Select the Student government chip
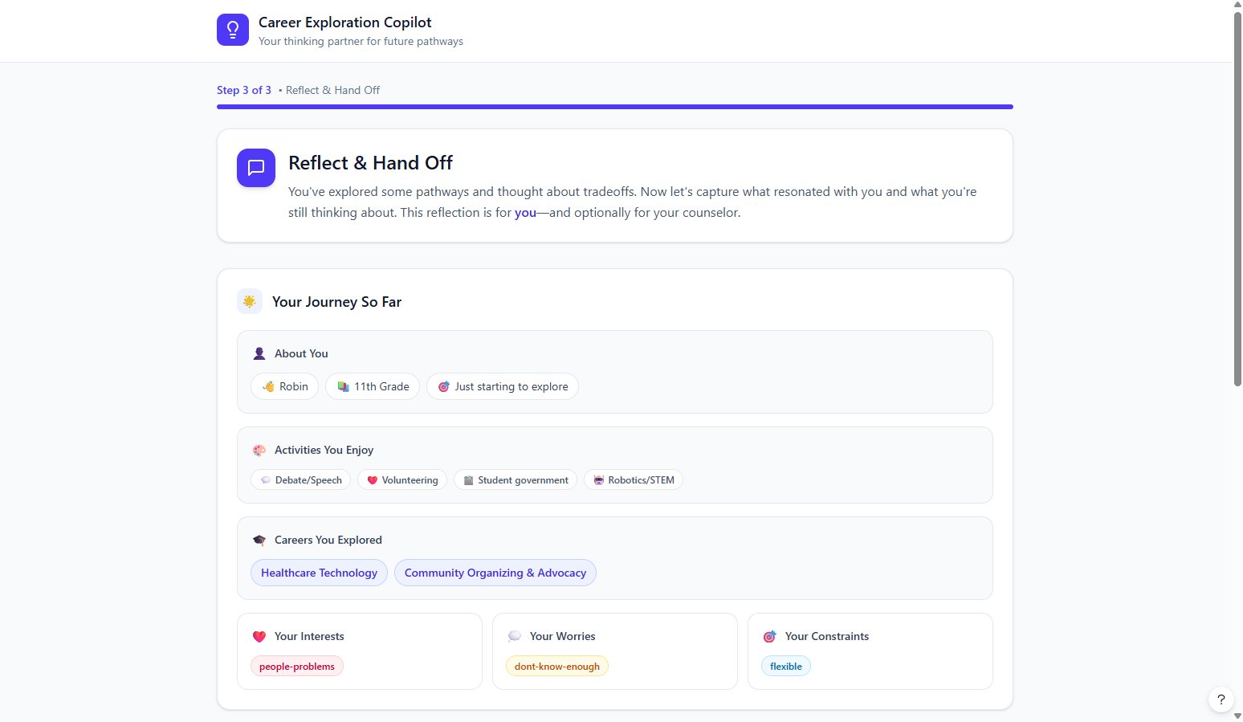Viewport: 1243px width, 722px height. click(x=516, y=480)
